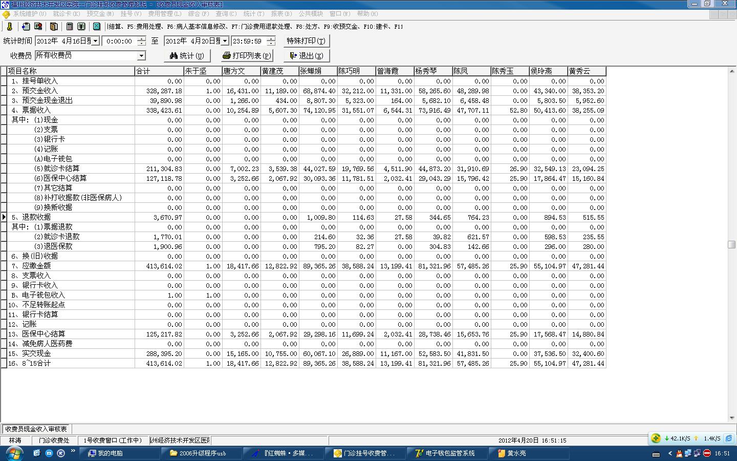Click the 统计(U) statistics button

coord(187,55)
